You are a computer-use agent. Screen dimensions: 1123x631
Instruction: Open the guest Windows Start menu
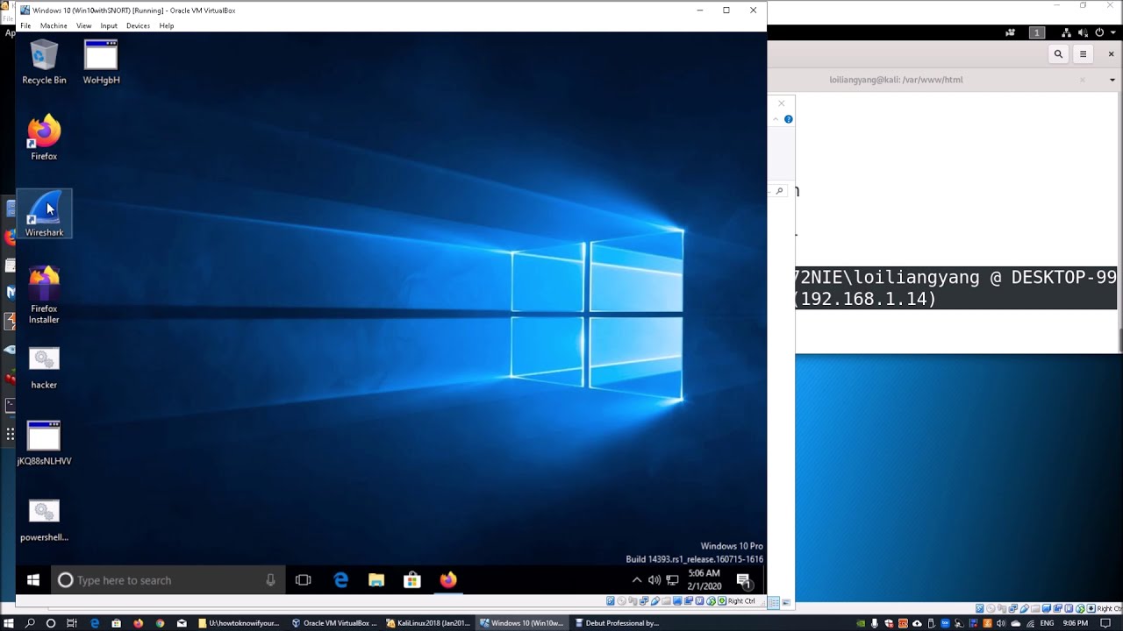[33, 580]
